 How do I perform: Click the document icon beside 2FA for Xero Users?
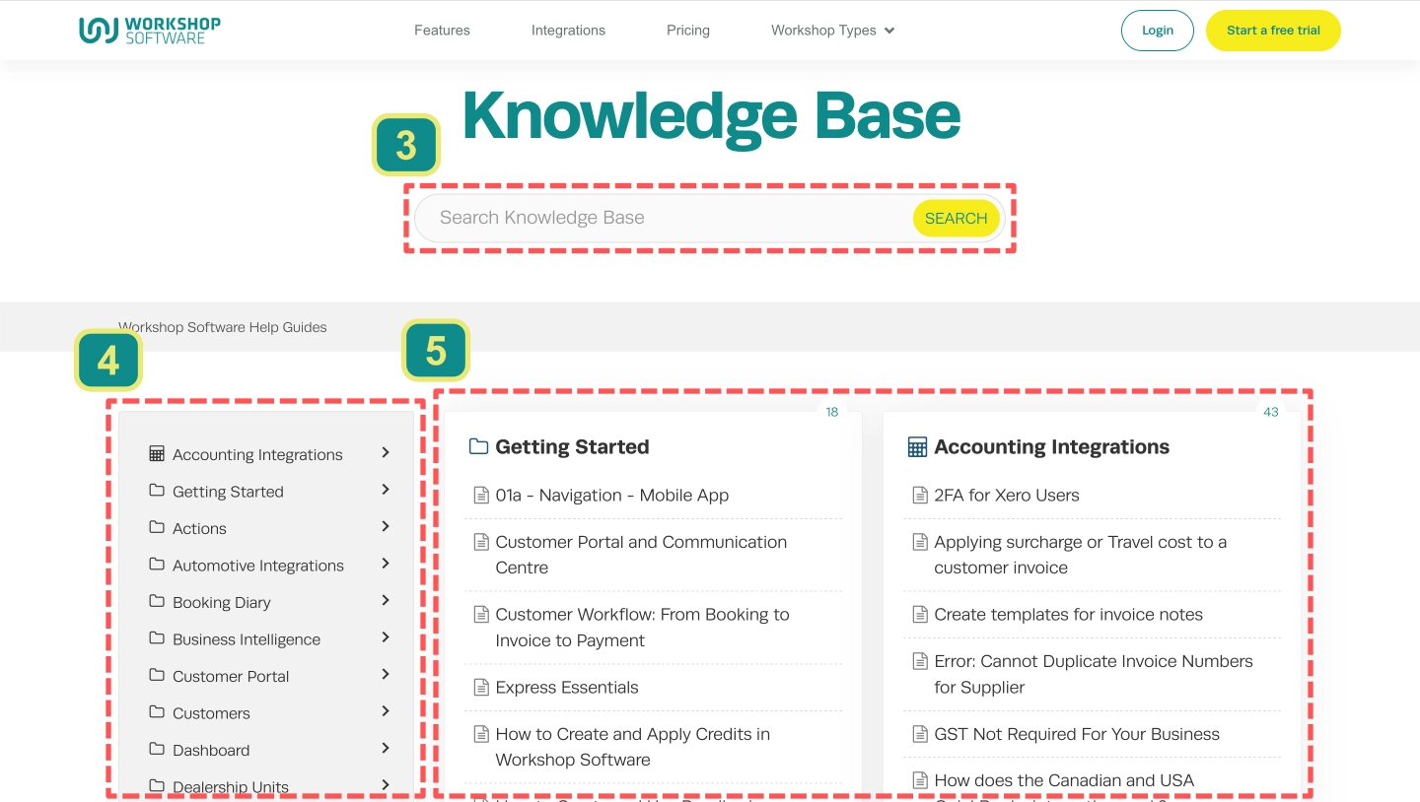click(920, 495)
